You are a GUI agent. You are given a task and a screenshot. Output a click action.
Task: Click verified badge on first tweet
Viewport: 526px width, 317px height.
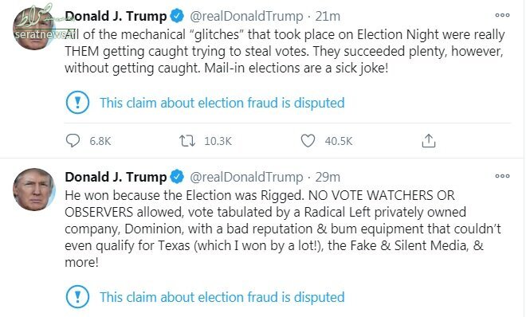[x=177, y=16]
